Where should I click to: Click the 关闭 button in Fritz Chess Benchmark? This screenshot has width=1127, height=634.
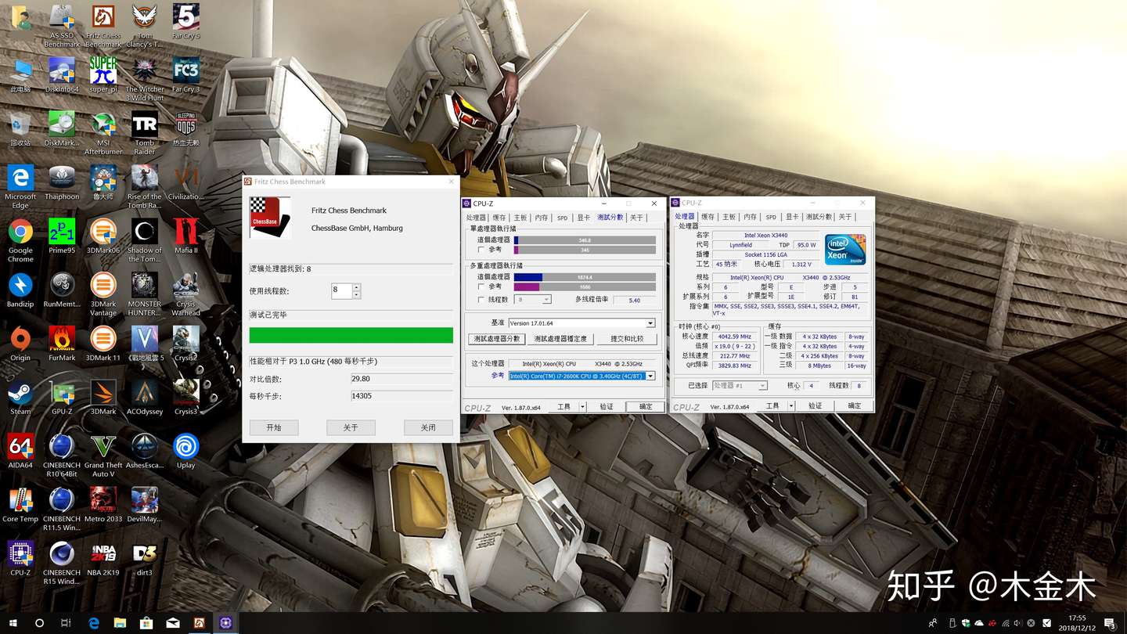coord(428,427)
